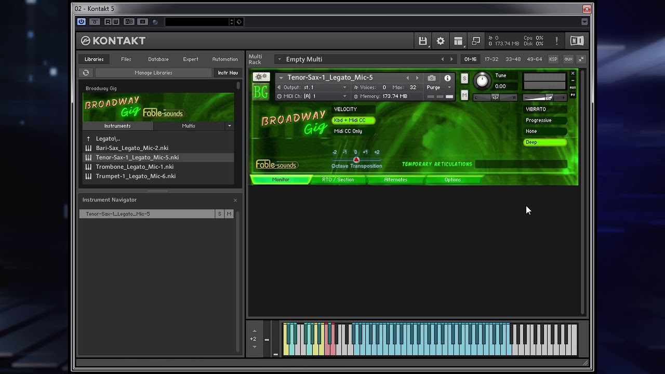This screenshot has height=374, width=665.
Task: Switch to the Files tab
Action: (x=126, y=59)
